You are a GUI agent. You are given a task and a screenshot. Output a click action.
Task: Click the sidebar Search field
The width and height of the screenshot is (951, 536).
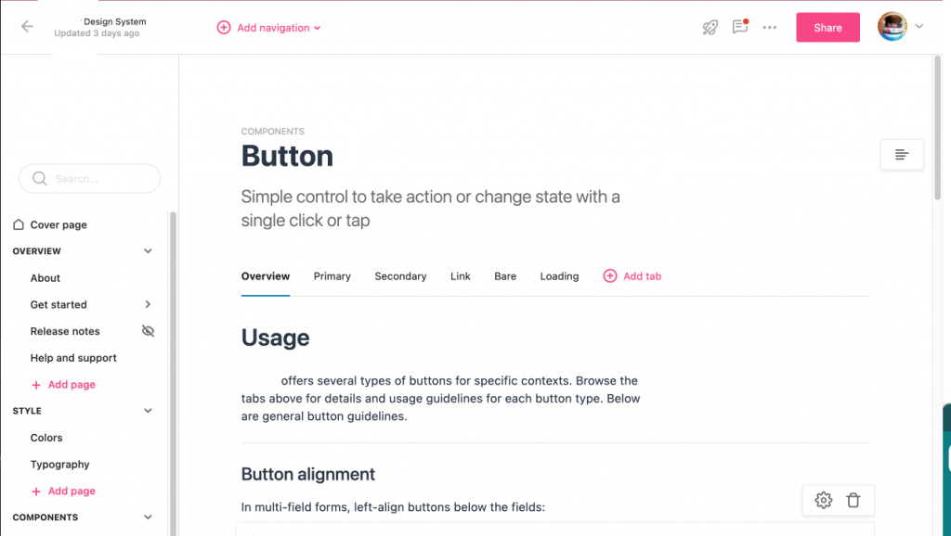89,179
